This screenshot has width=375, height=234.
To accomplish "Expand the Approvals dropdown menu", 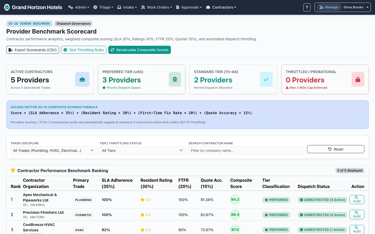I will click(189, 7).
